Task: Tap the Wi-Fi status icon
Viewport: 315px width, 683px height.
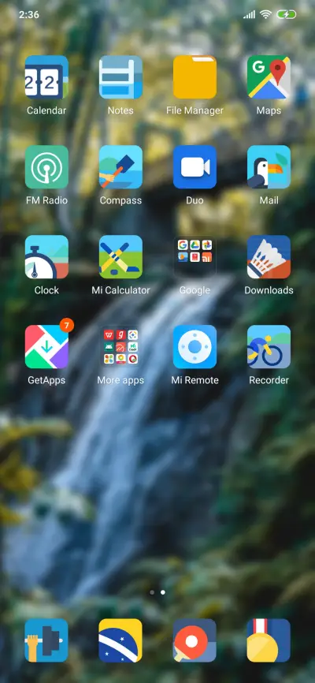Action: [x=265, y=14]
